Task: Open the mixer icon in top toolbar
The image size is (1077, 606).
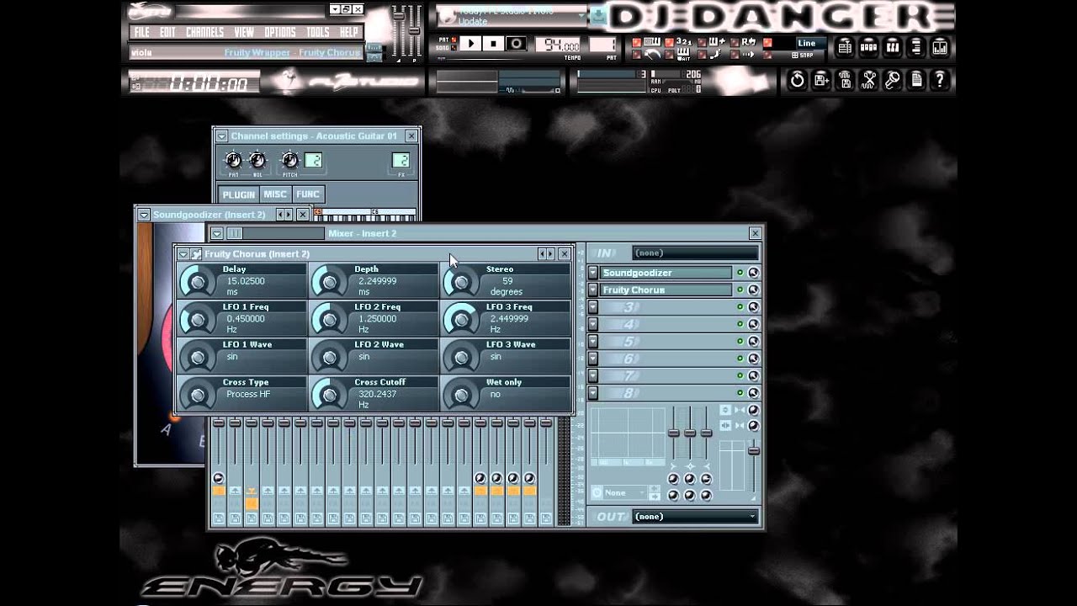Action: tap(940, 47)
